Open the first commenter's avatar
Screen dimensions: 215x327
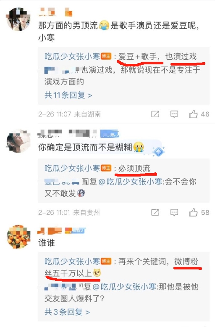[18, 19]
